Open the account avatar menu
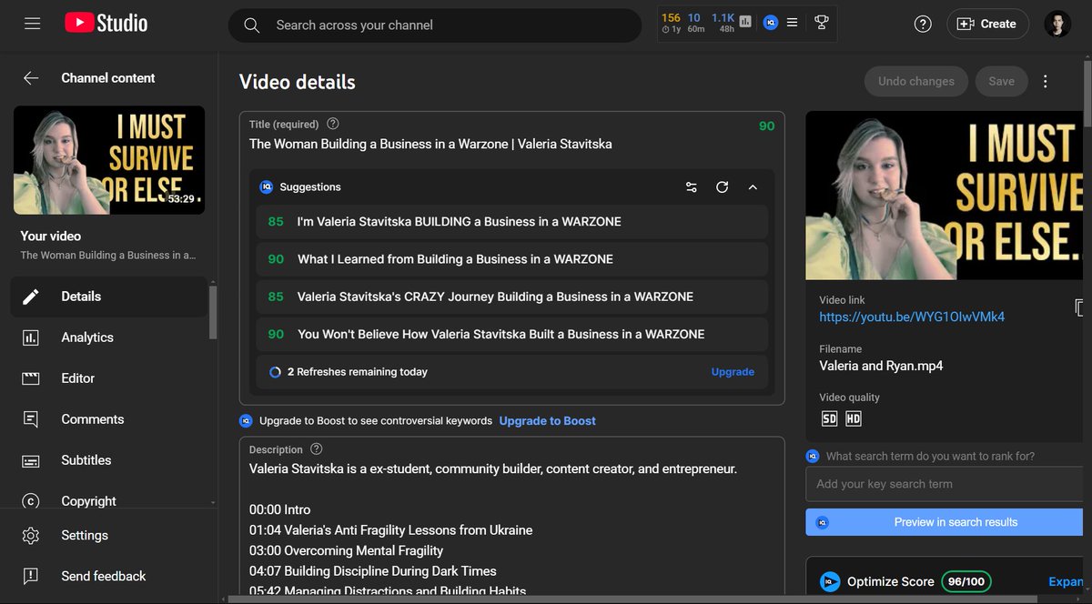 (x=1057, y=25)
